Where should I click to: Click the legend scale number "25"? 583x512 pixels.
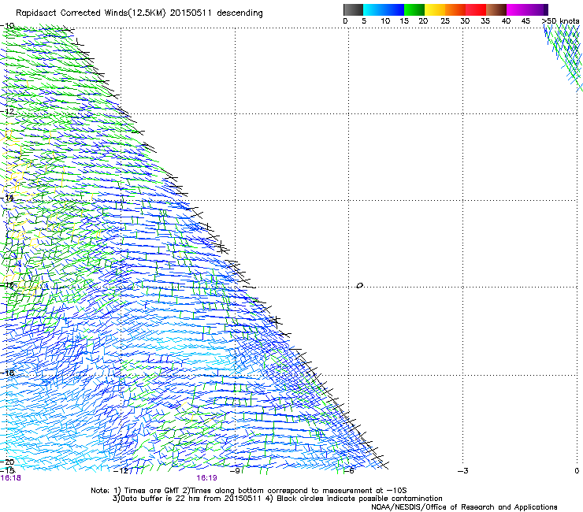click(x=445, y=21)
